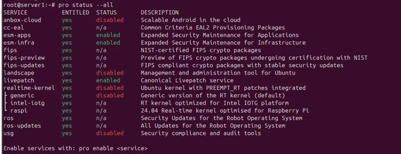The image size is (401, 154).
Task: Click the disabled status of anbox-cloud
Action: 110,20
